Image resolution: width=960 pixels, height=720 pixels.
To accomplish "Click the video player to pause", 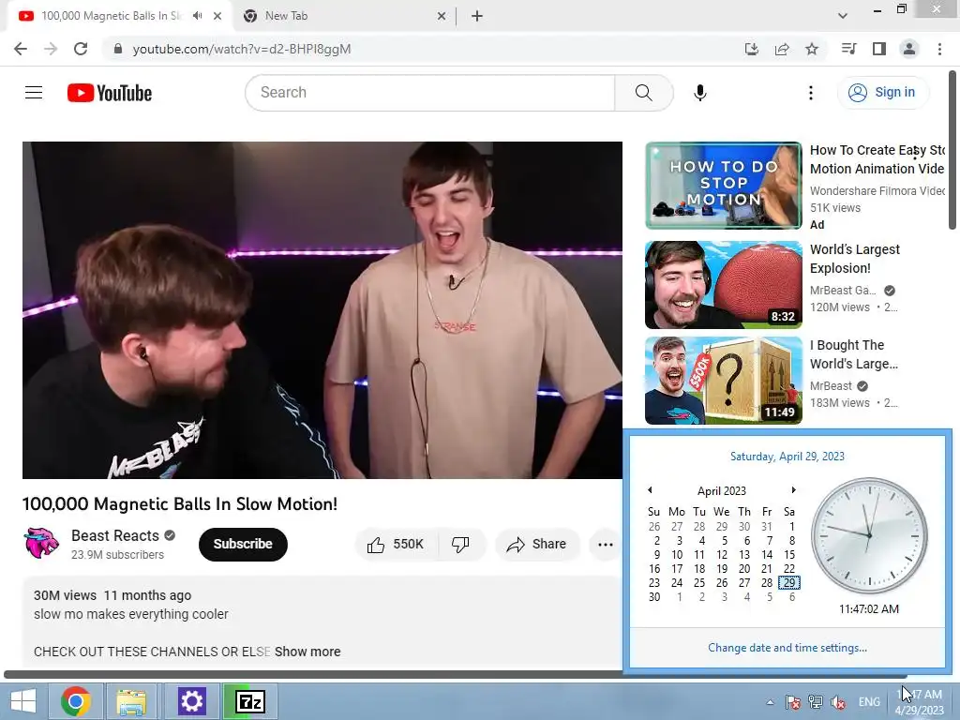I will coord(322,309).
